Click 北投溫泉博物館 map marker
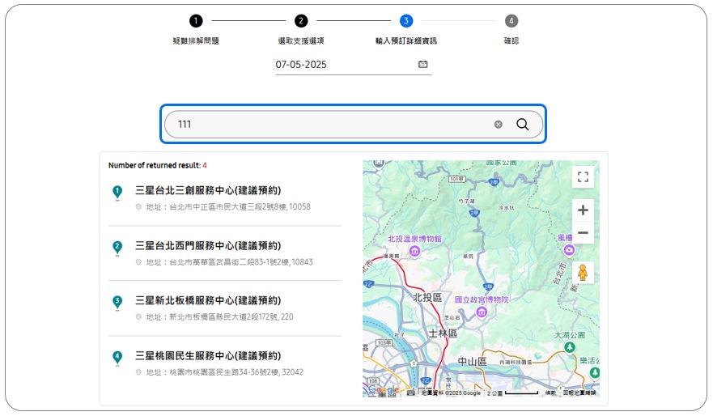Viewport: 713px width, 416px height. 414,251
